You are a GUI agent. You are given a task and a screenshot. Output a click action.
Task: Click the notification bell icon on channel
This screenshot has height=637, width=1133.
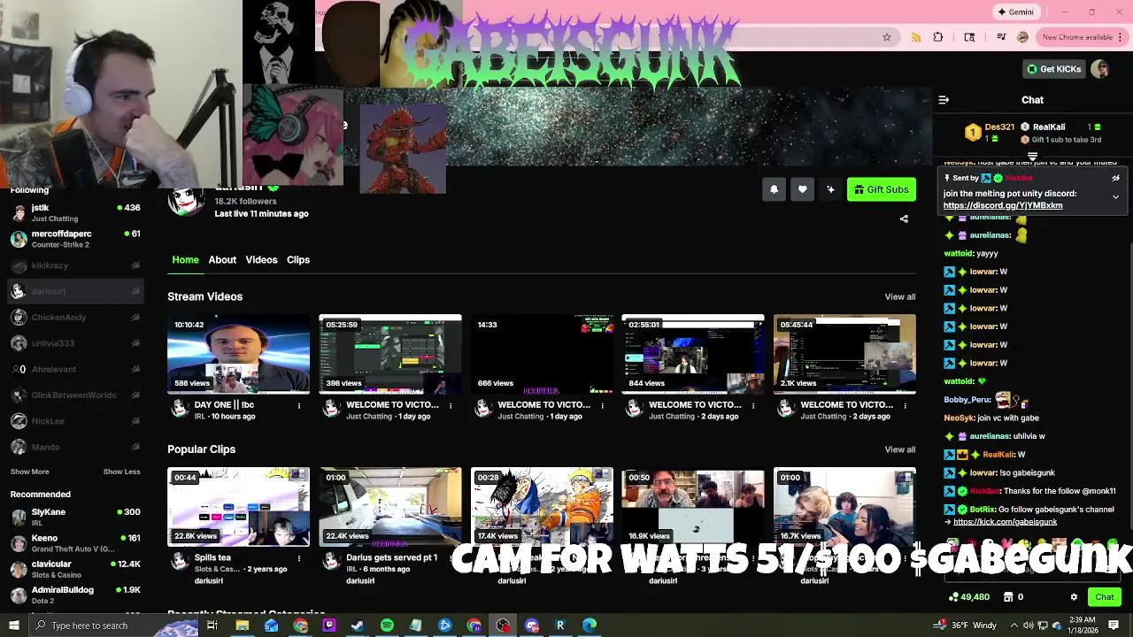(x=774, y=189)
